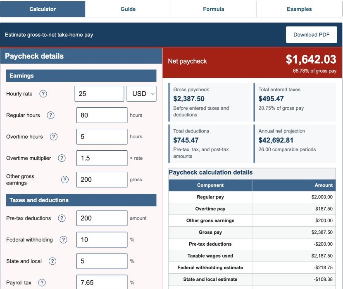The image size is (343, 289).
Task: Open help icon for Hourly rate
Action: (x=43, y=94)
